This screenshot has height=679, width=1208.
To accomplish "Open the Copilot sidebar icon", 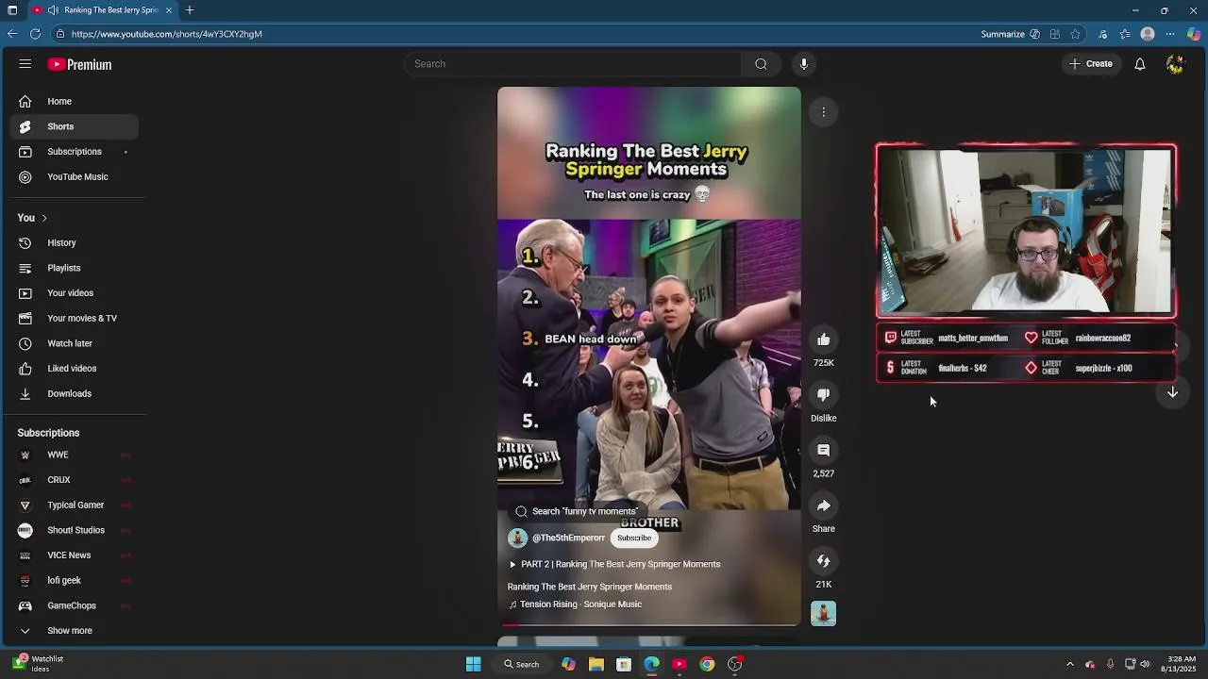I will pos(1194,34).
